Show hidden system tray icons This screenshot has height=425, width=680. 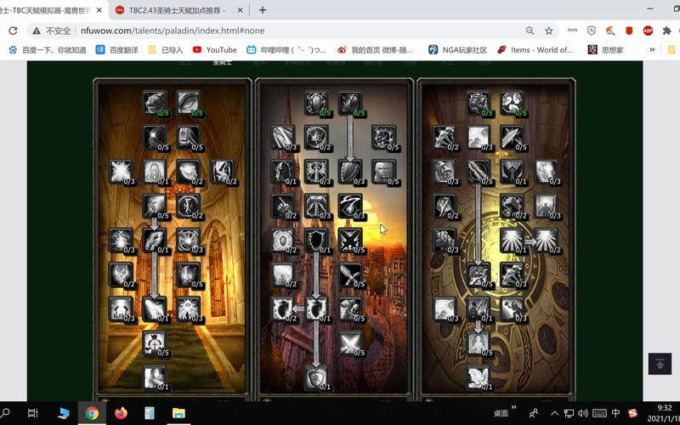(555, 413)
